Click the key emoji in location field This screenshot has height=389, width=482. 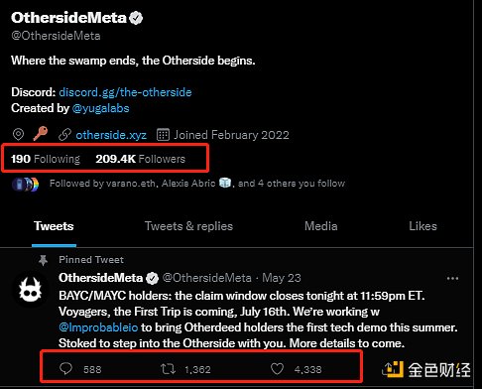coord(41,134)
